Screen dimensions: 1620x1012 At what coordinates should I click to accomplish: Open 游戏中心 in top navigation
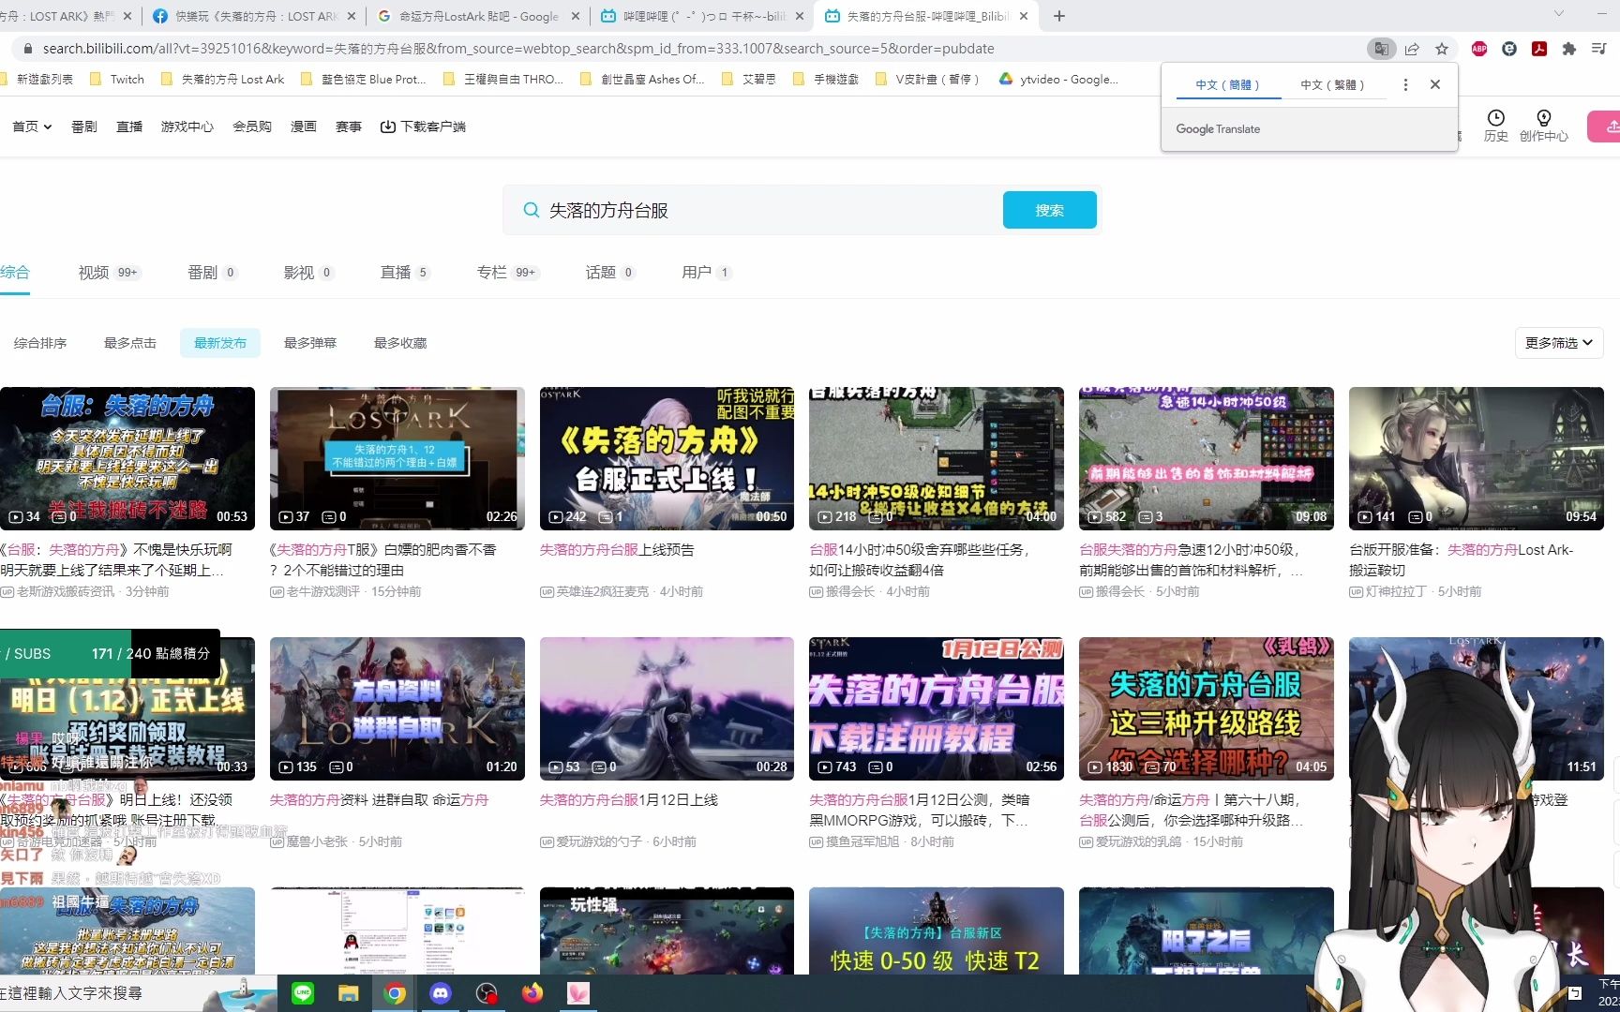(x=187, y=126)
